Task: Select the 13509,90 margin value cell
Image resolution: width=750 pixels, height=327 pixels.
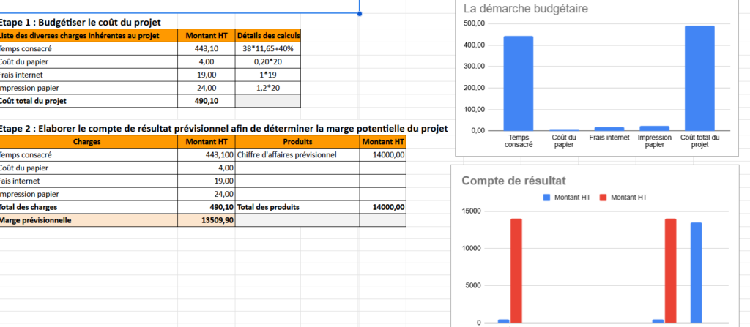Action: coord(207,220)
